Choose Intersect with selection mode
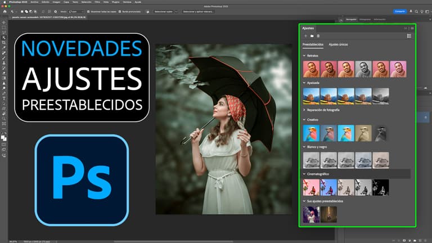This screenshot has height=243, width=432. click(x=35, y=12)
